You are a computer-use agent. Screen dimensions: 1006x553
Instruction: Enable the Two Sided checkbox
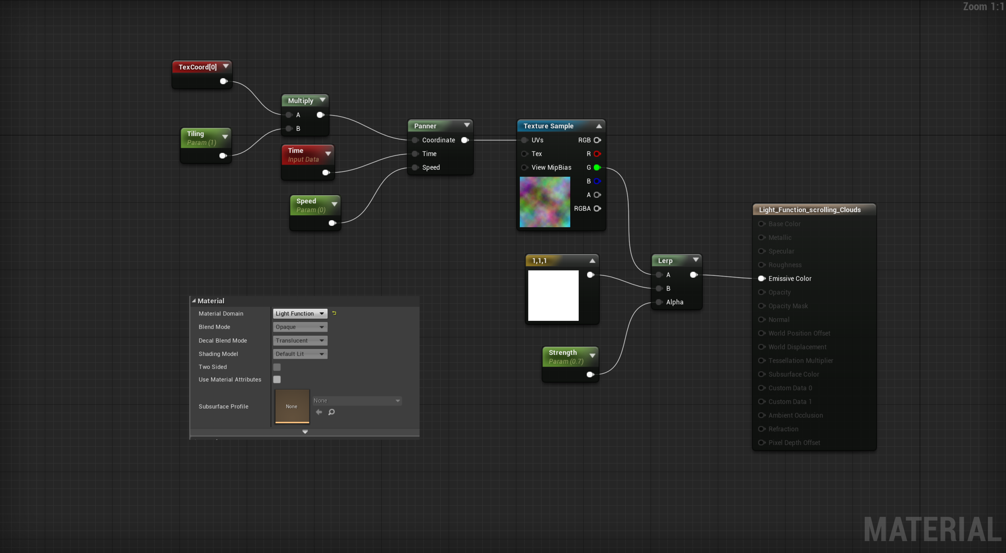(x=277, y=367)
